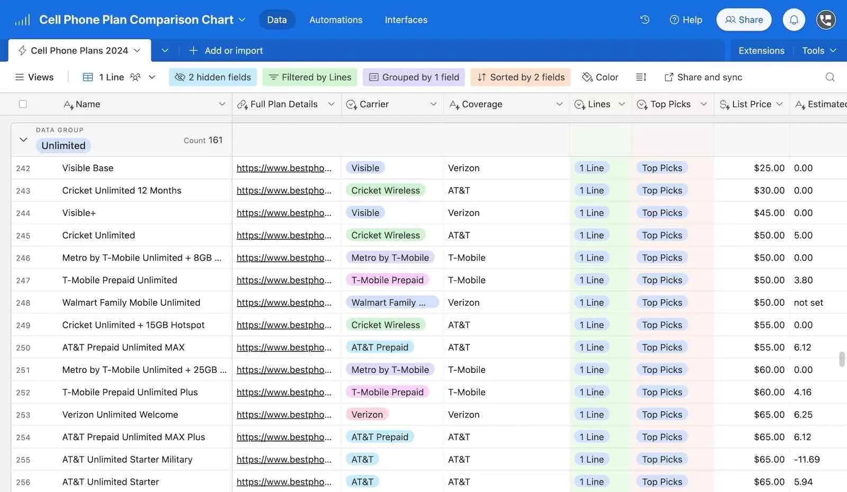Click your account avatar
Image resolution: width=847 pixels, height=492 pixels.
pos(825,20)
